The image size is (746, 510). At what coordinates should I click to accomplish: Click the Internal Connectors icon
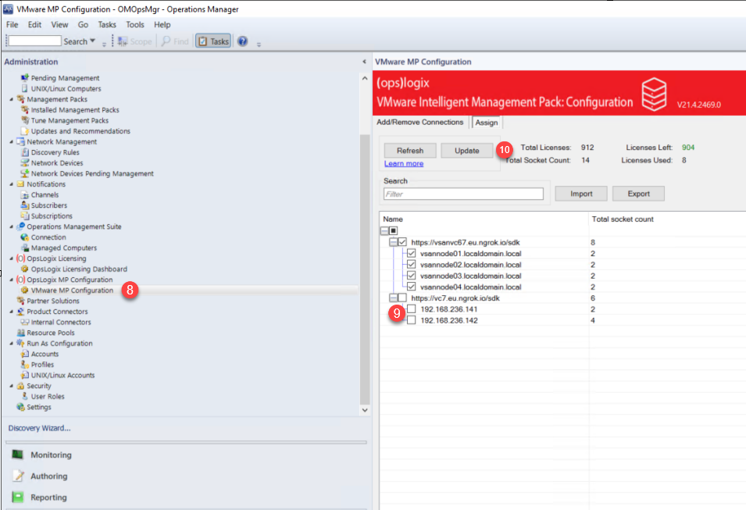coord(25,322)
